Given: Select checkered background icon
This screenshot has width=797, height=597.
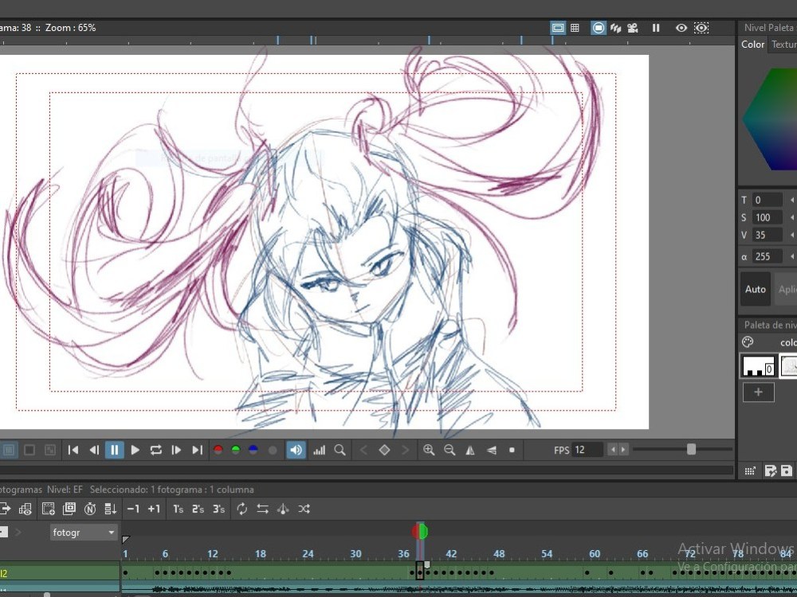Looking at the screenshot, I should point(49,450).
